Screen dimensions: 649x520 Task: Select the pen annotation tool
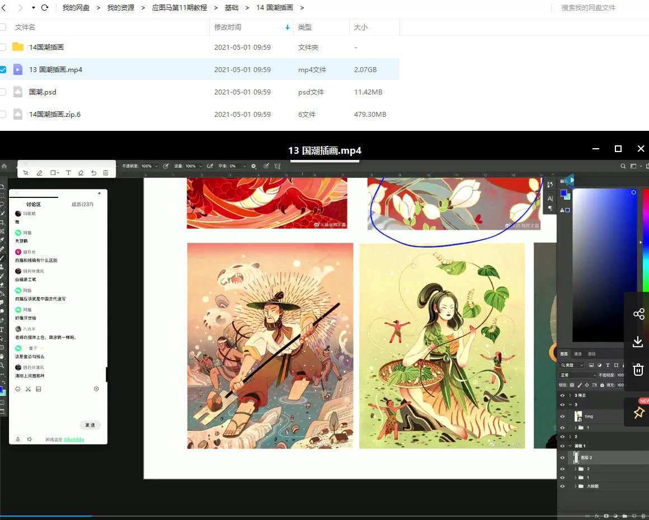coord(39,173)
